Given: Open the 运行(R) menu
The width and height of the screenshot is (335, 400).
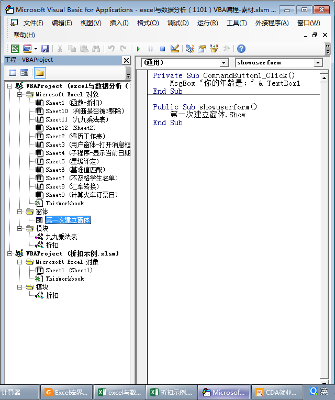Looking at the screenshot, I should [207, 23].
